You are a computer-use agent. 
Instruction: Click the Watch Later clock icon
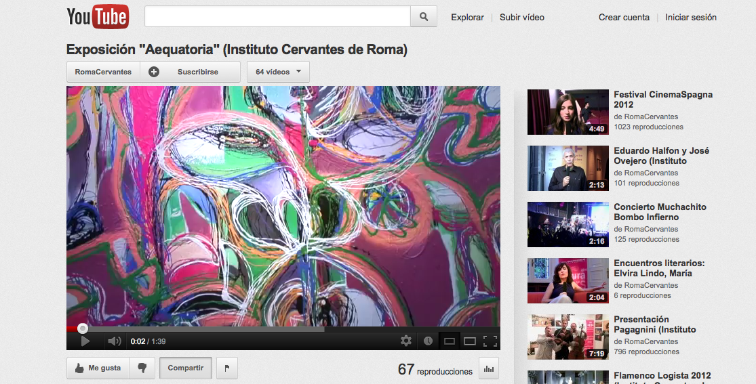[428, 341]
